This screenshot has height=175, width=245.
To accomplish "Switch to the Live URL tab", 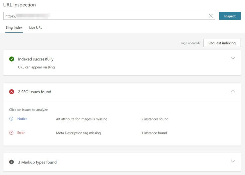I will [x=35, y=28].
